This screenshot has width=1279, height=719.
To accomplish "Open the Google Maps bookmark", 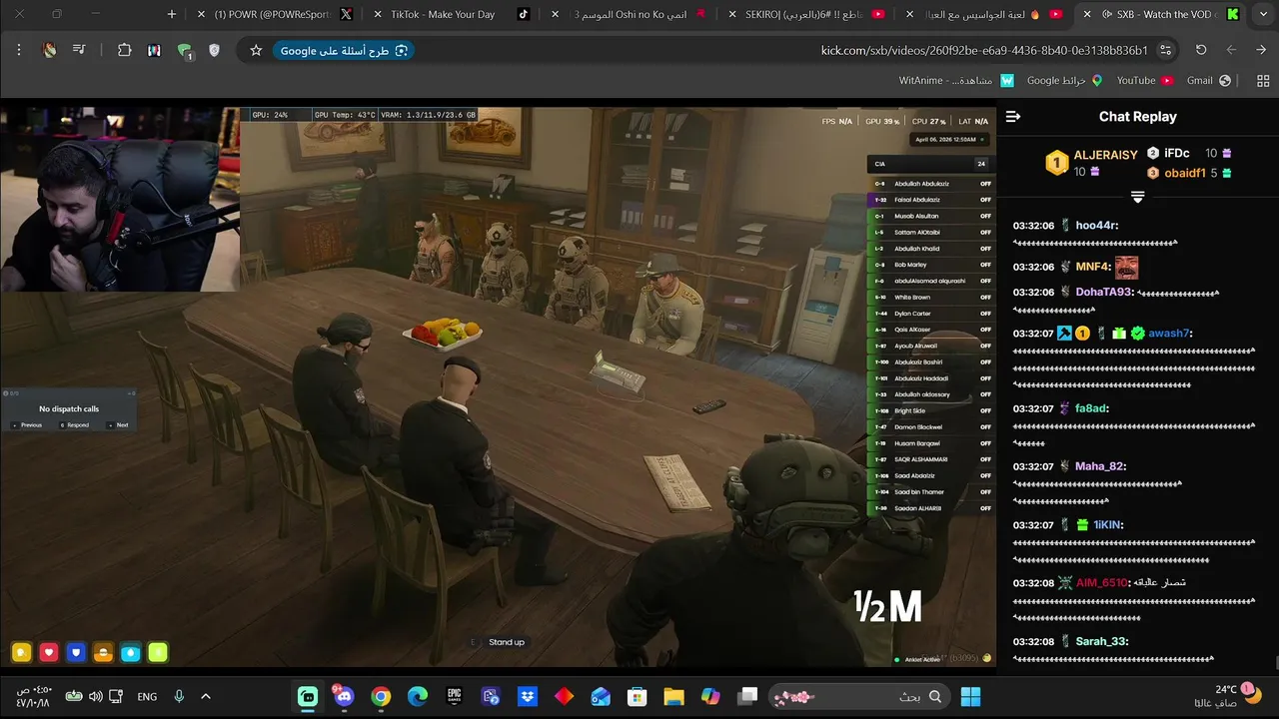I will [1064, 80].
